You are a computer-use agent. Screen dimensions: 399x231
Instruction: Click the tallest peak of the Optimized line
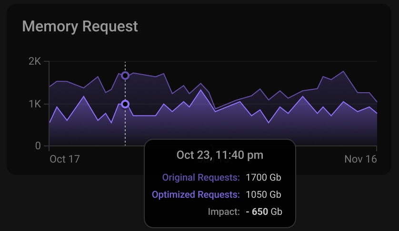(x=201, y=90)
